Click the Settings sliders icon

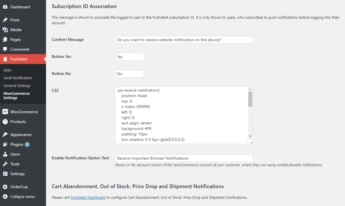click(x=5, y=174)
